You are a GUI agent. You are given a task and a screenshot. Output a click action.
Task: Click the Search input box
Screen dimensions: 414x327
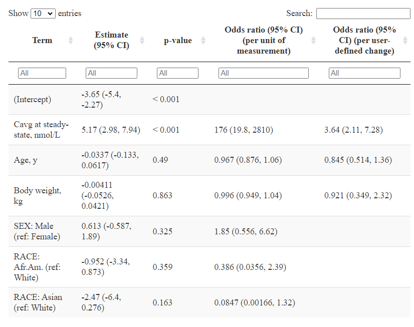click(x=363, y=14)
